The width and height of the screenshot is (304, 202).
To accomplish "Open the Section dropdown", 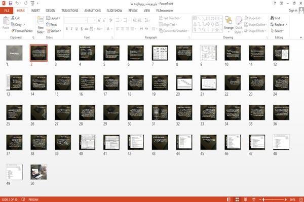I will click(54, 31).
